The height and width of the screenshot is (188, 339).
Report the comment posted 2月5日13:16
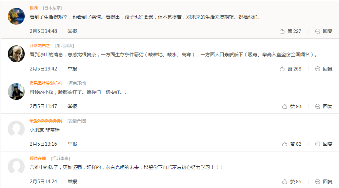tap(72, 144)
